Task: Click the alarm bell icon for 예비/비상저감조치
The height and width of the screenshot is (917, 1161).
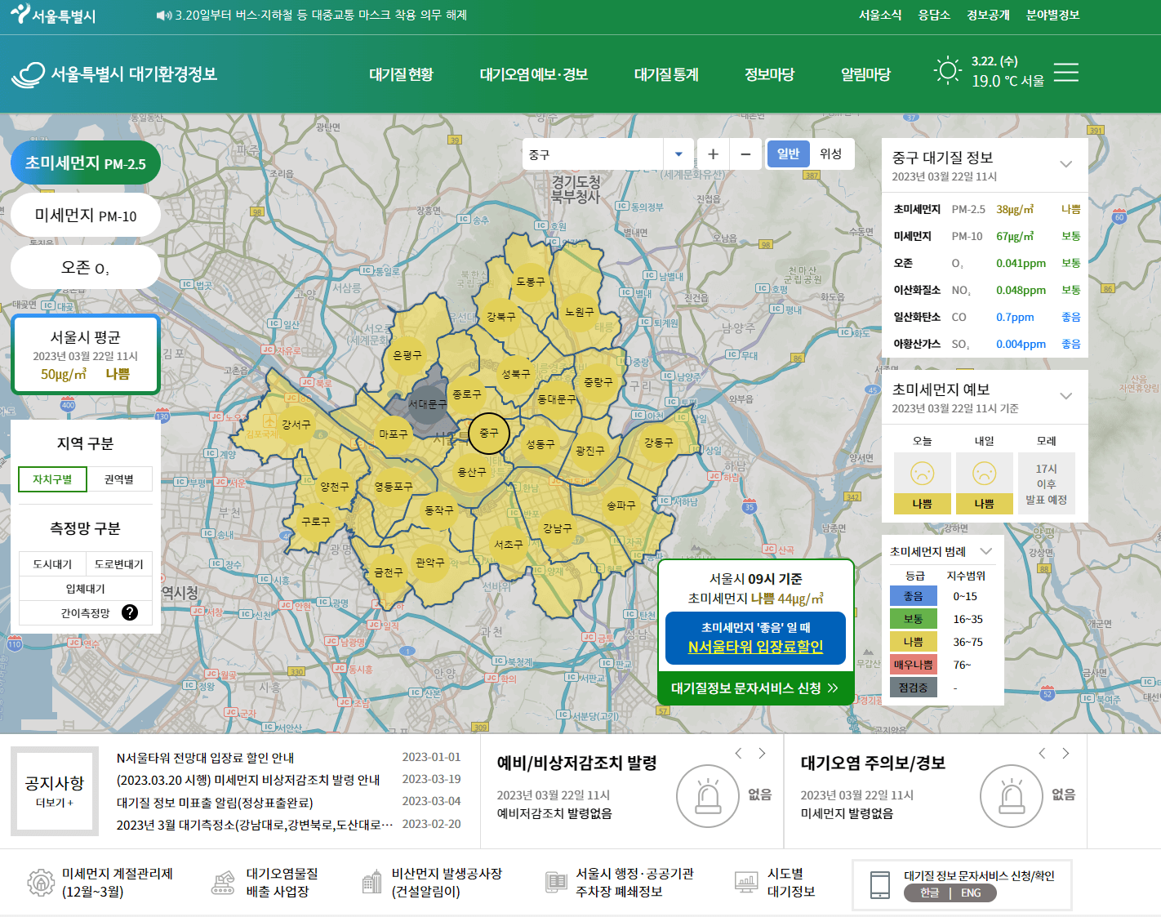Action: [708, 795]
